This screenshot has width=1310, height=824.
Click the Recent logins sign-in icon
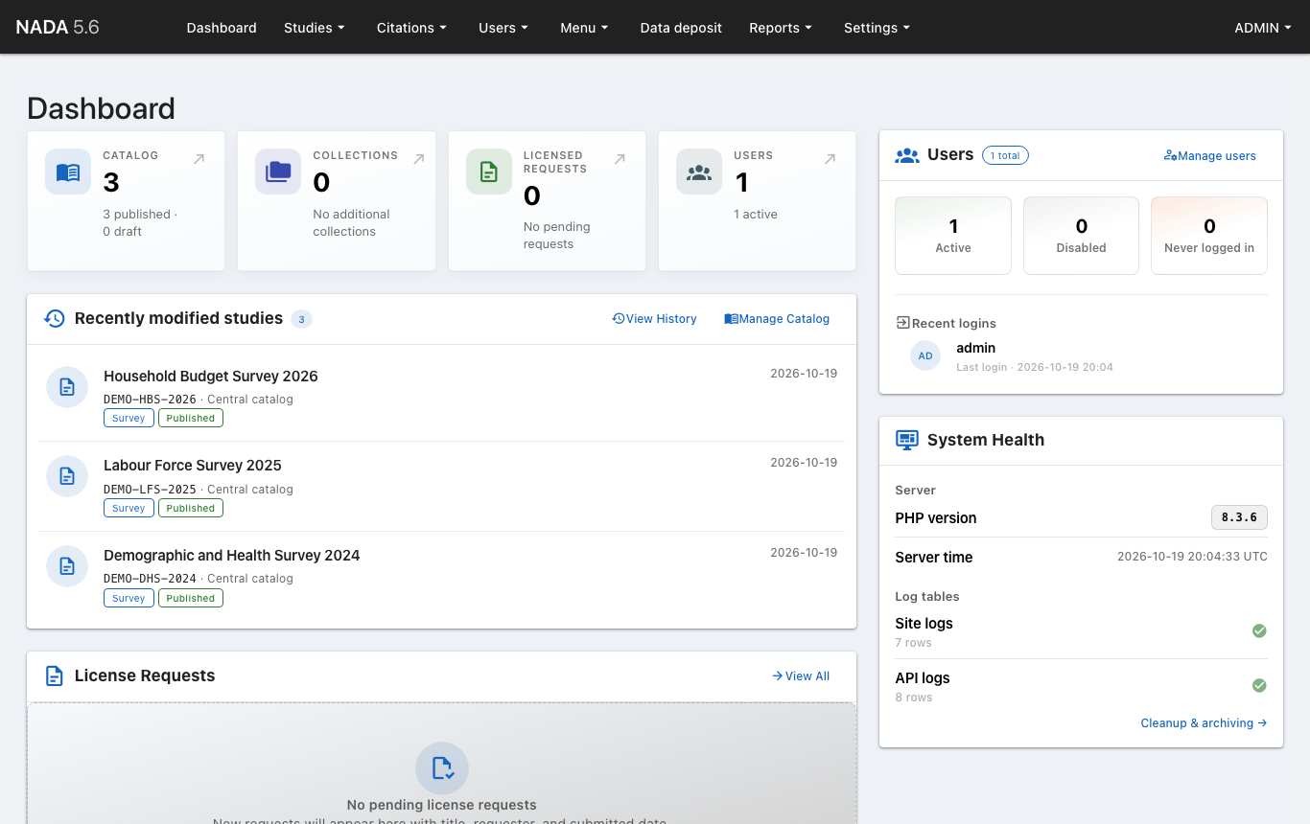[x=902, y=323]
